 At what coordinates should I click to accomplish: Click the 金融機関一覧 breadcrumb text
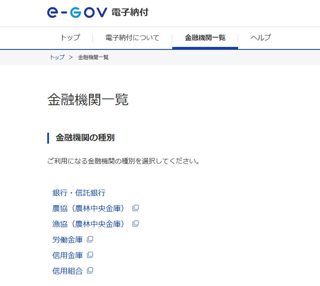(x=93, y=57)
